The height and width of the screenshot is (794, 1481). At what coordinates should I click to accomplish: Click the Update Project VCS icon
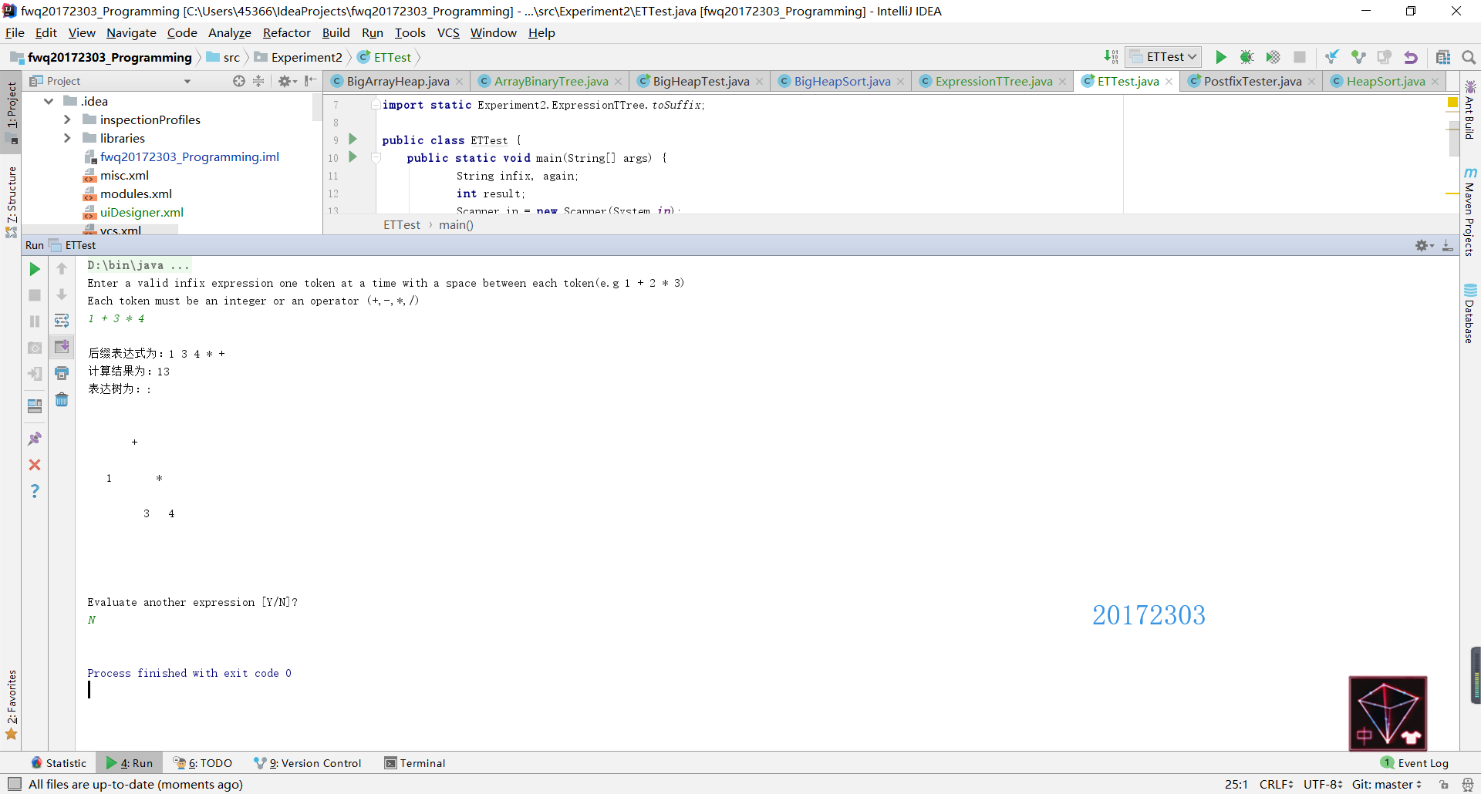pyautogui.click(x=1331, y=57)
